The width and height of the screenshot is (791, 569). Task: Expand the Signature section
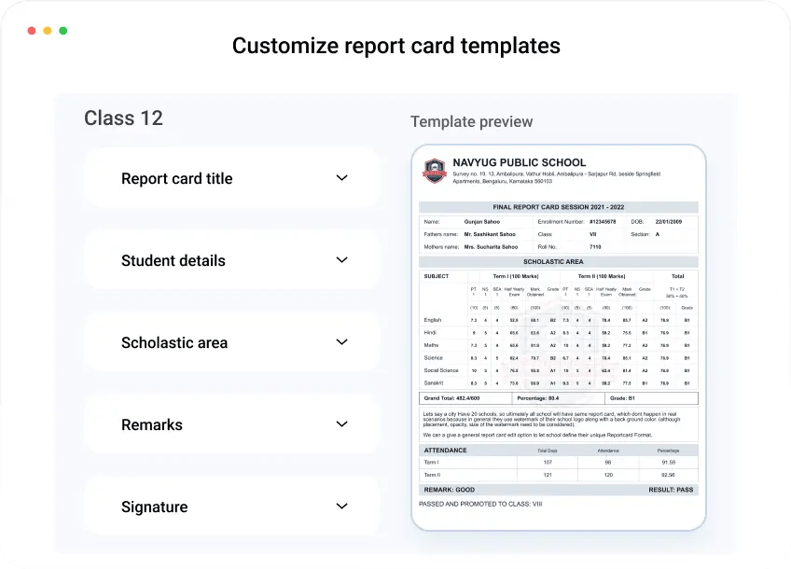(231, 507)
